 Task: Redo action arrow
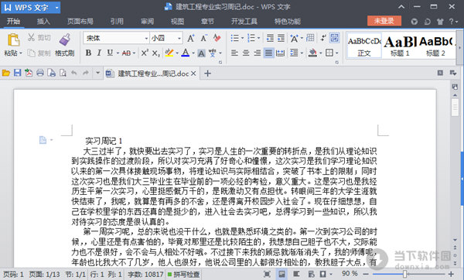coord(86,73)
